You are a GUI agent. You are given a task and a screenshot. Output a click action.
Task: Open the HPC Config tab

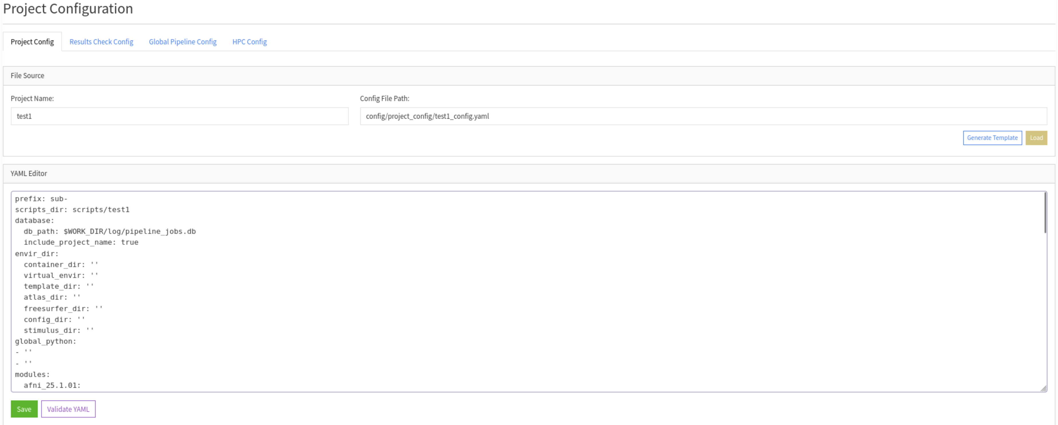click(249, 42)
